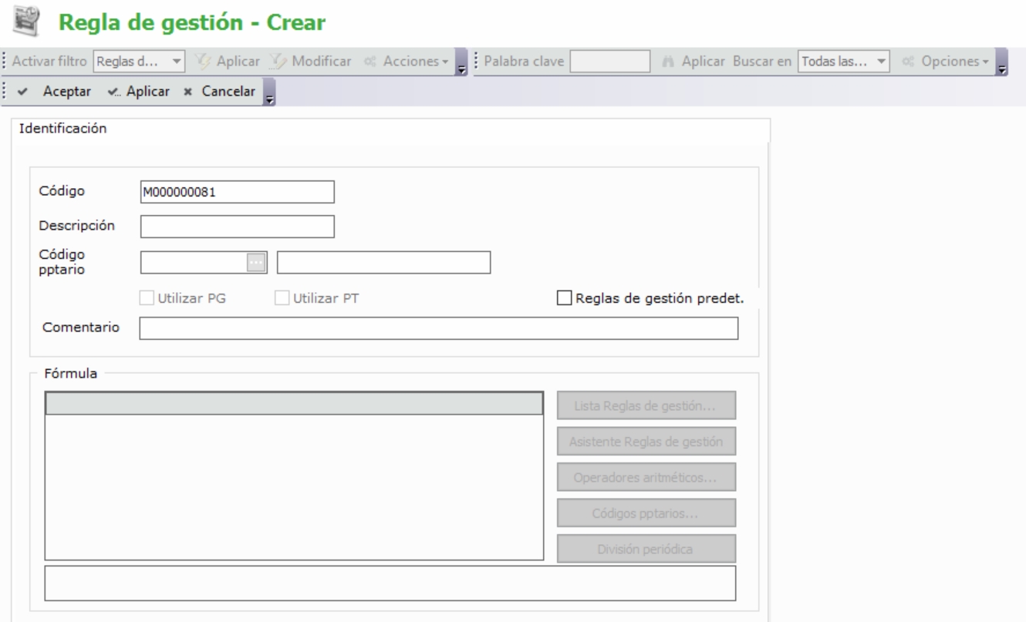The width and height of the screenshot is (1026, 622).
Task: Enable the Reglas de gestión predet. checkbox
Action: click(x=564, y=298)
